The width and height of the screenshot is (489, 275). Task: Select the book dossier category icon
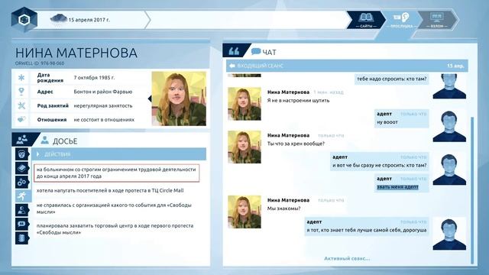[x=21, y=168]
